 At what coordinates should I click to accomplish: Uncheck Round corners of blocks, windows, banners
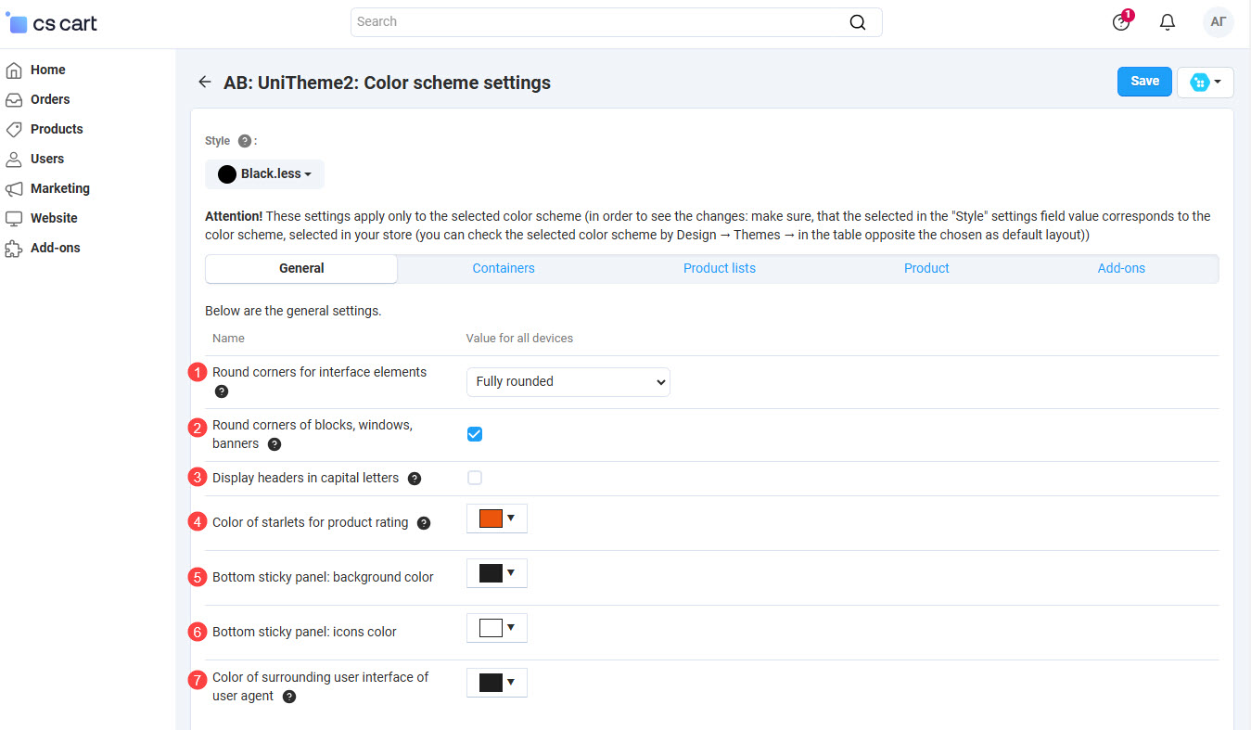475,434
